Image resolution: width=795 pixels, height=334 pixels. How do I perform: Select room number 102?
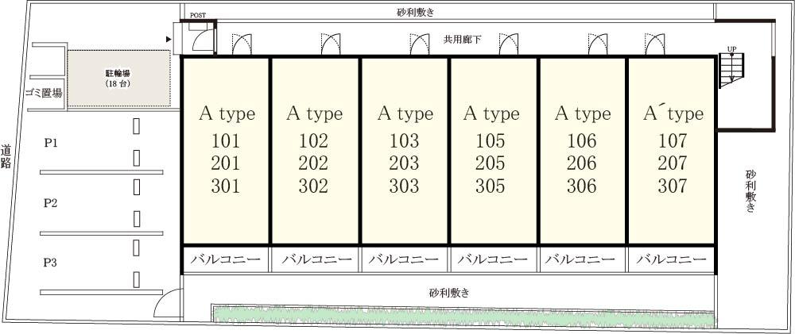pyautogui.click(x=314, y=140)
